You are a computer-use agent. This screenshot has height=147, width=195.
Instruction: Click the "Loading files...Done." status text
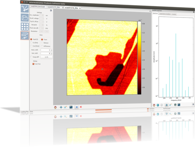27,112
